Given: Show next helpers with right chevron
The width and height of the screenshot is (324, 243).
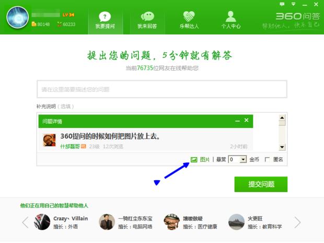Looking at the screenshot, I should [297, 222].
